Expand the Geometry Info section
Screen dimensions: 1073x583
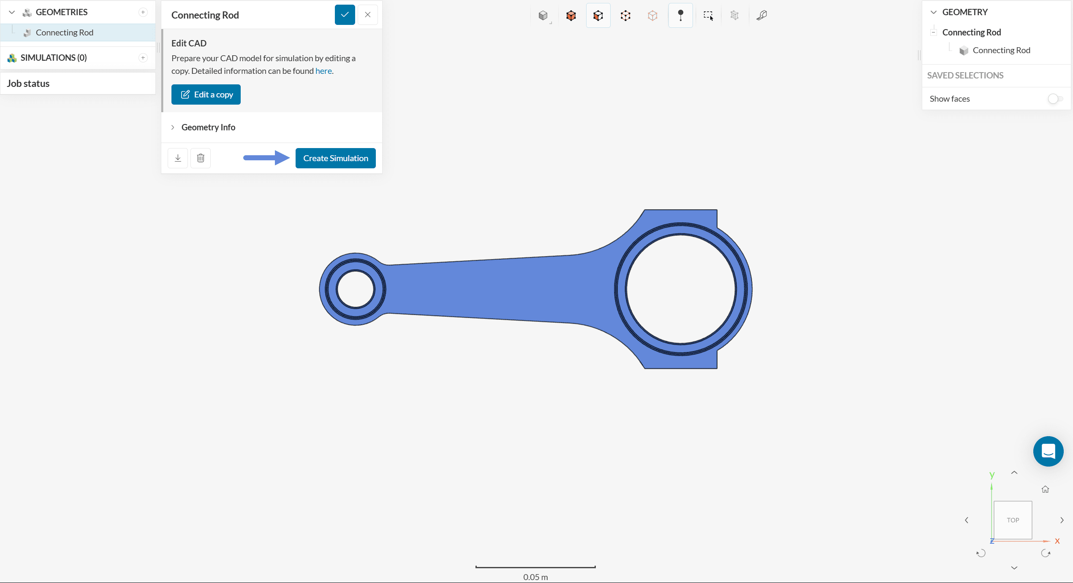[x=208, y=127]
